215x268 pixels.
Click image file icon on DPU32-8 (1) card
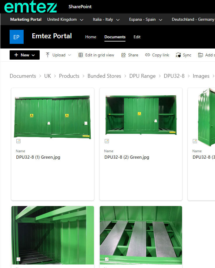18,141
